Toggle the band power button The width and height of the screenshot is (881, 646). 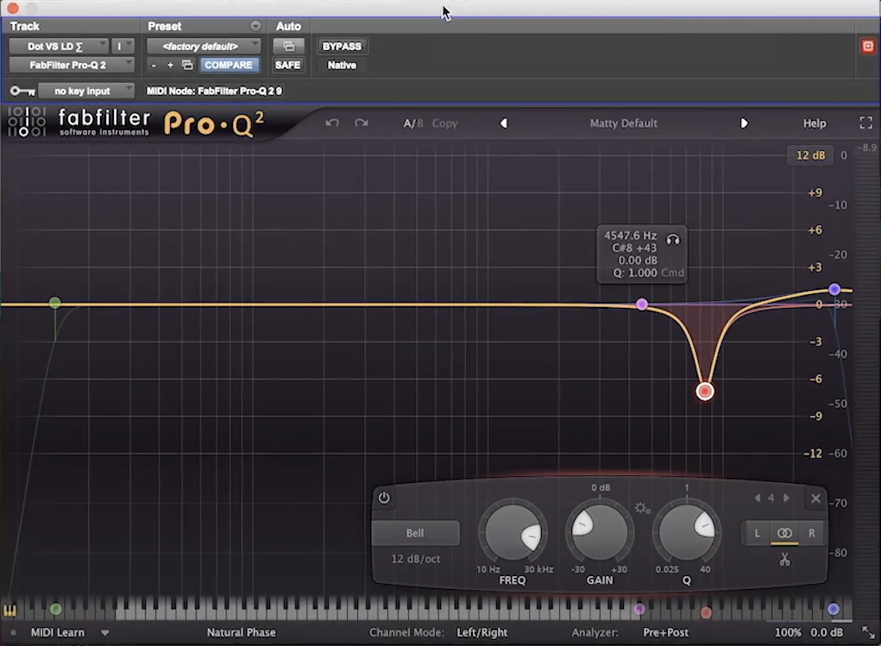(x=384, y=498)
